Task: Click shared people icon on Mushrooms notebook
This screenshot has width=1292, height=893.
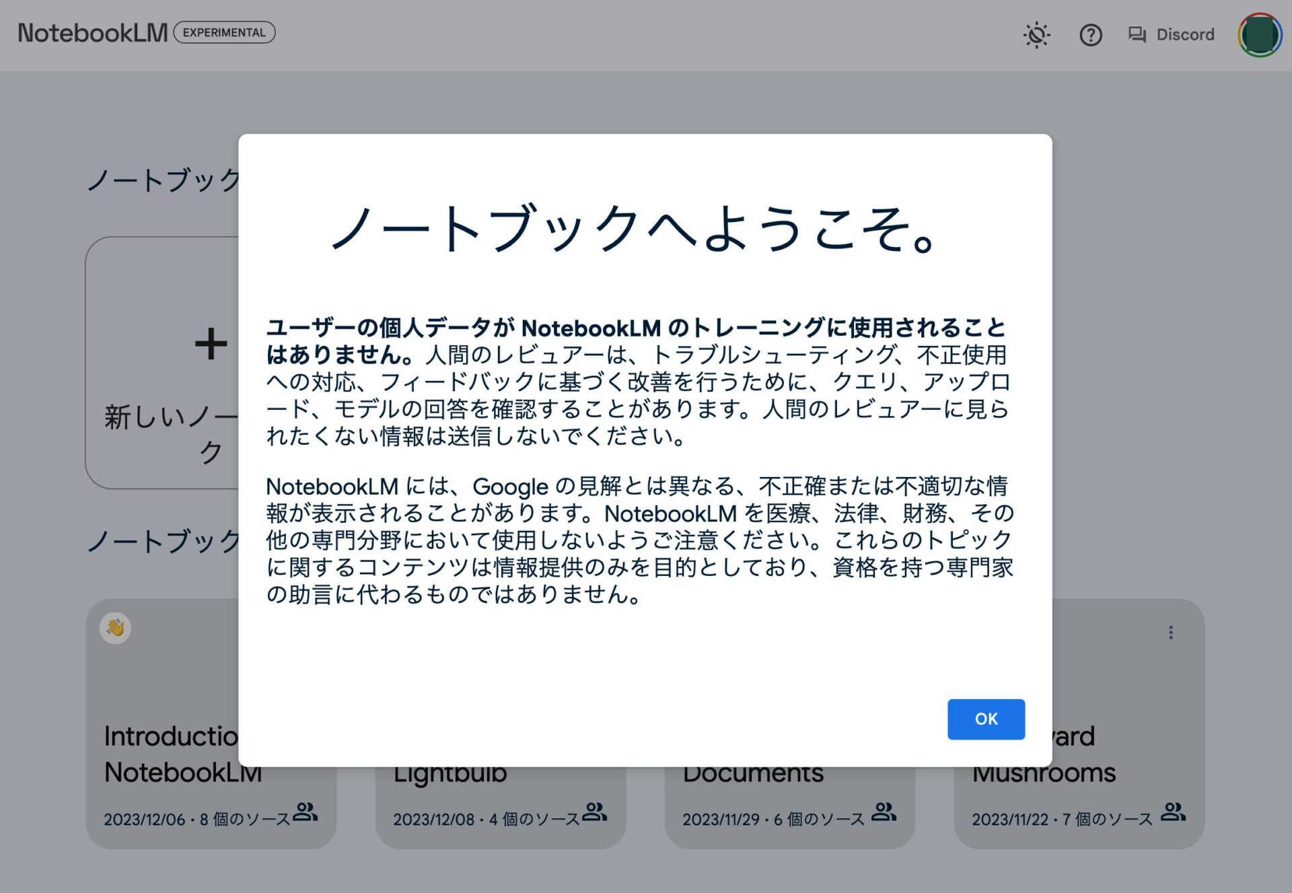Action: coord(1173,812)
